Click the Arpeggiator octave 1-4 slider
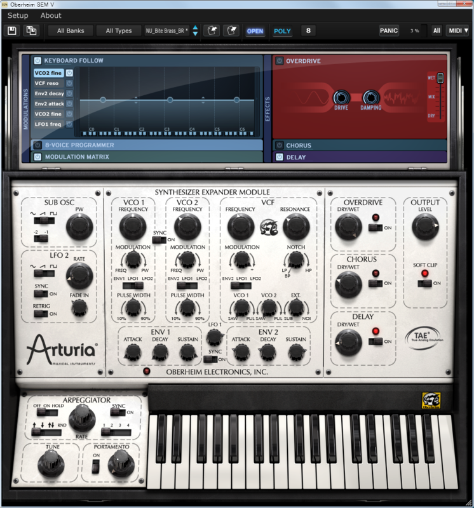The width and height of the screenshot is (474, 508). click(116, 432)
